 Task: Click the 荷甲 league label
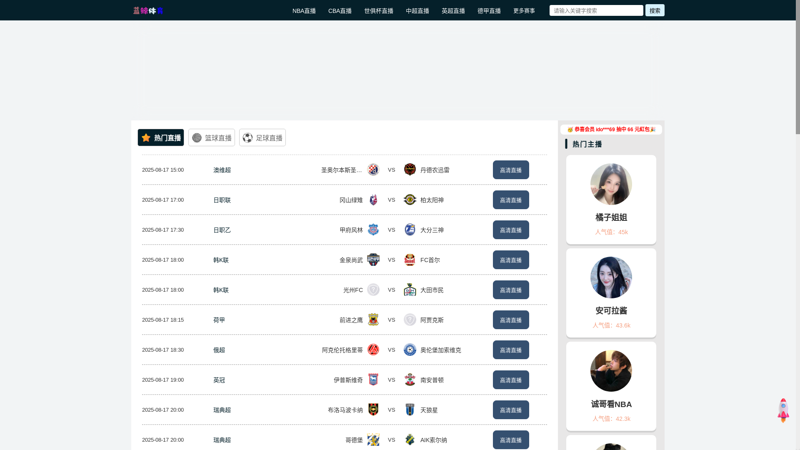click(219, 320)
